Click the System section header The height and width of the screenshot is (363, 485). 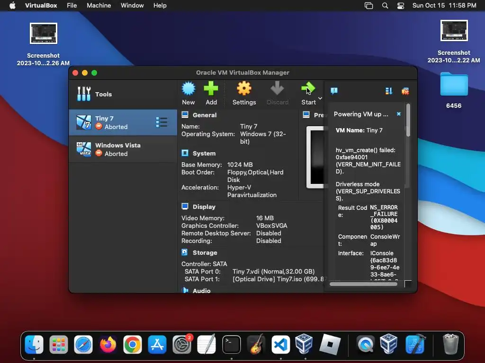pos(204,154)
